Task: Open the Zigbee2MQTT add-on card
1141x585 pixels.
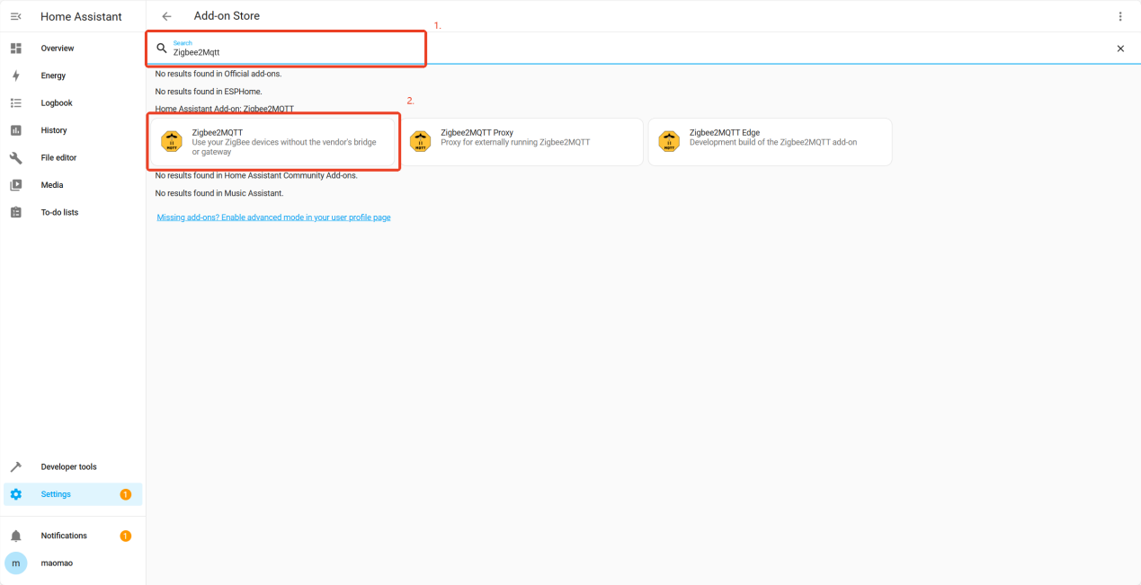Action: point(274,142)
